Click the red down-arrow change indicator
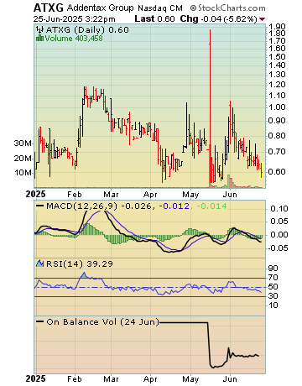Viewport: 302px width, 386px height. pos(262,19)
